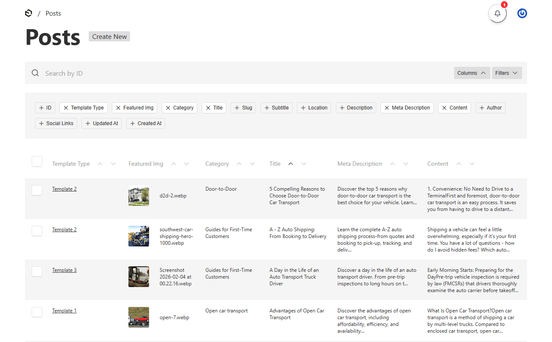The height and width of the screenshot is (342, 552).
Task: Sort Content descending arrow
Action: click(472, 164)
